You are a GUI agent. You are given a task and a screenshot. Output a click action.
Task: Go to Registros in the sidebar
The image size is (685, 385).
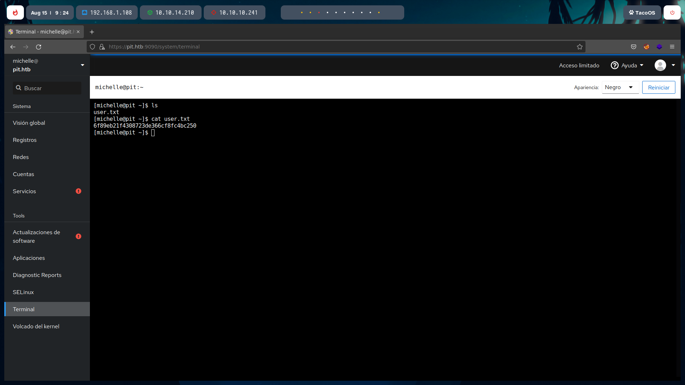pos(25,140)
